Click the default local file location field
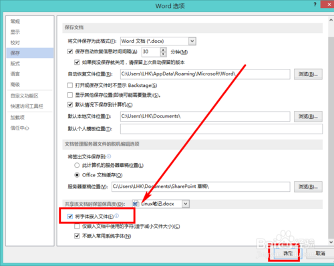 pos(205,116)
